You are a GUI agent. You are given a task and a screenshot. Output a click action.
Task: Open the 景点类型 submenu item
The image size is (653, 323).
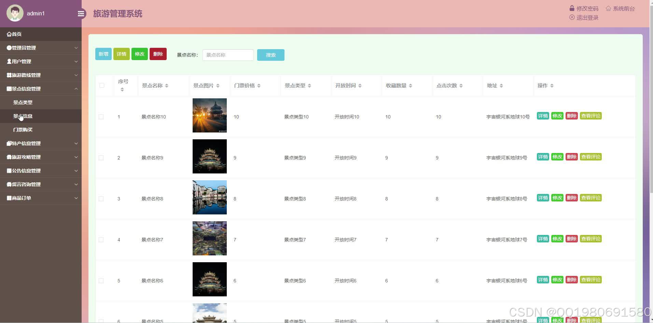(41, 102)
